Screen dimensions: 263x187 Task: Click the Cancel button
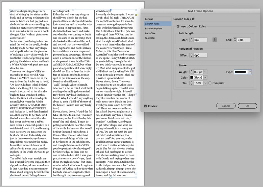(x=226, y=106)
